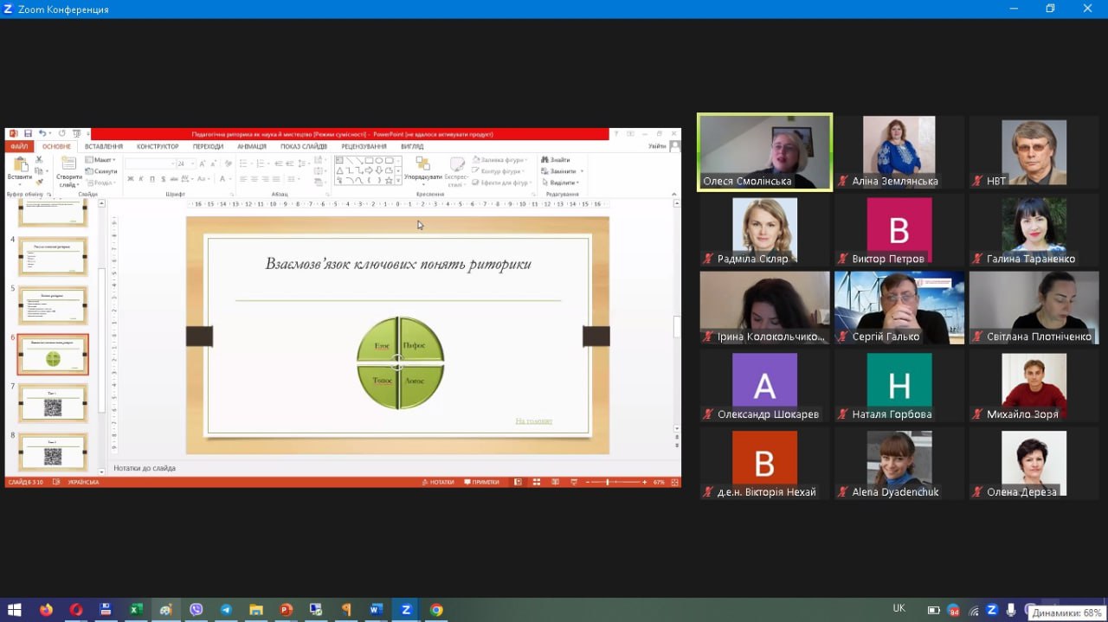Switch to the ПОКАЗ СЛАЙДІВ ribbon tab

[x=304, y=147]
